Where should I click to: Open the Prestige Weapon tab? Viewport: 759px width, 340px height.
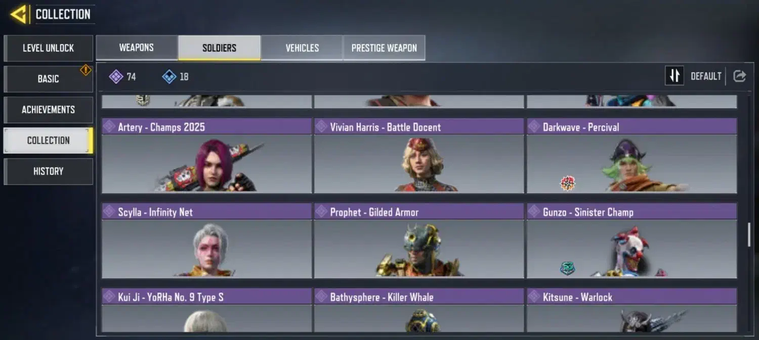[384, 48]
